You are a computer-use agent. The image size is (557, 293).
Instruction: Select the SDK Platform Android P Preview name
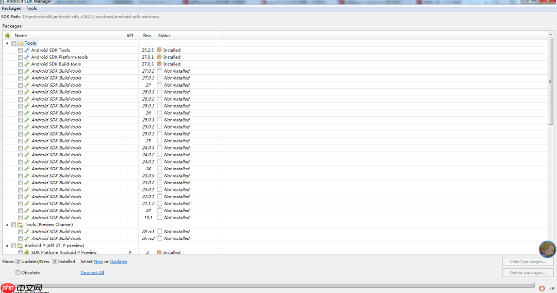click(x=64, y=253)
